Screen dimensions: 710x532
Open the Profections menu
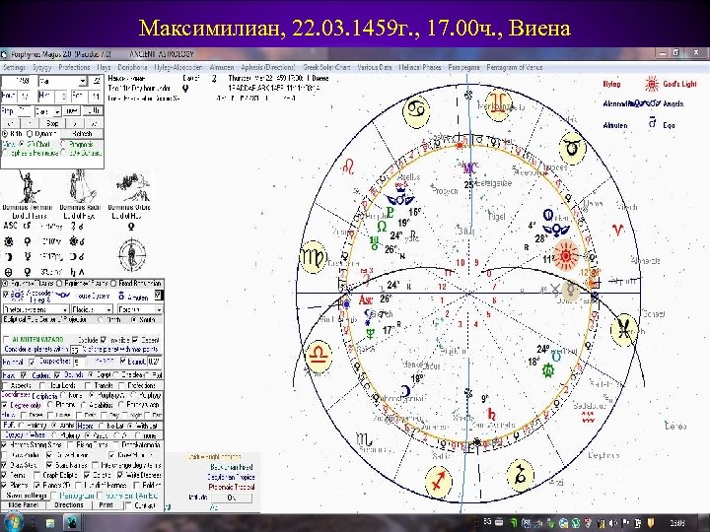click(x=74, y=67)
